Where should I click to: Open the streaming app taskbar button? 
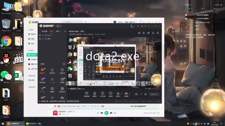click(x=15, y=123)
